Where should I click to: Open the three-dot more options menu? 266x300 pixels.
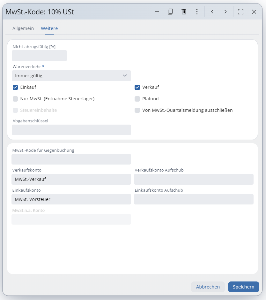pos(197,12)
